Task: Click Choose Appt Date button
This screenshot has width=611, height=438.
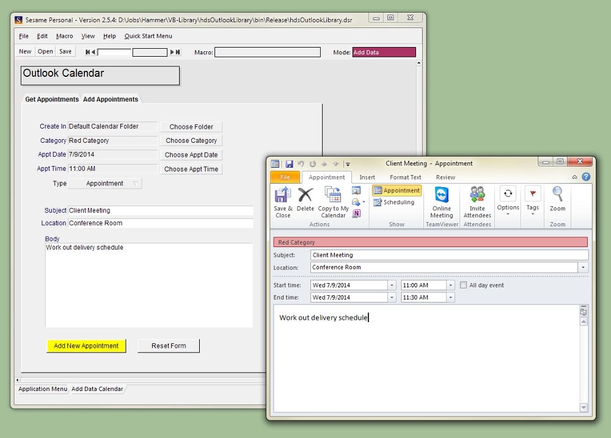Action: [x=191, y=155]
